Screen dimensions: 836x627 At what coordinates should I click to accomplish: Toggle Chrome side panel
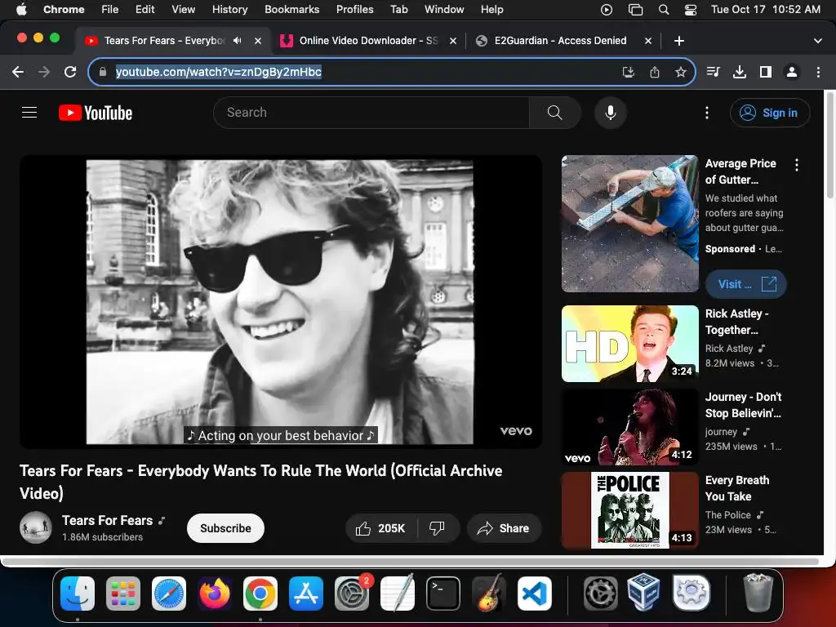click(x=766, y=72)
